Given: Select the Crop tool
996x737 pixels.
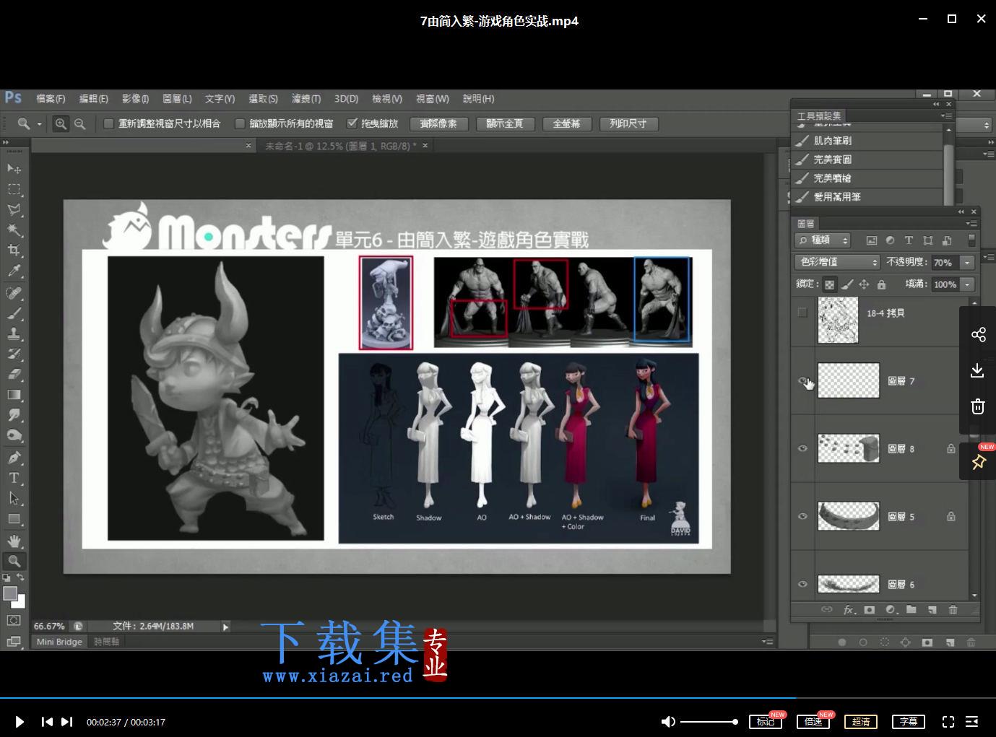Looking at the screenshot, I should point(14,250).
